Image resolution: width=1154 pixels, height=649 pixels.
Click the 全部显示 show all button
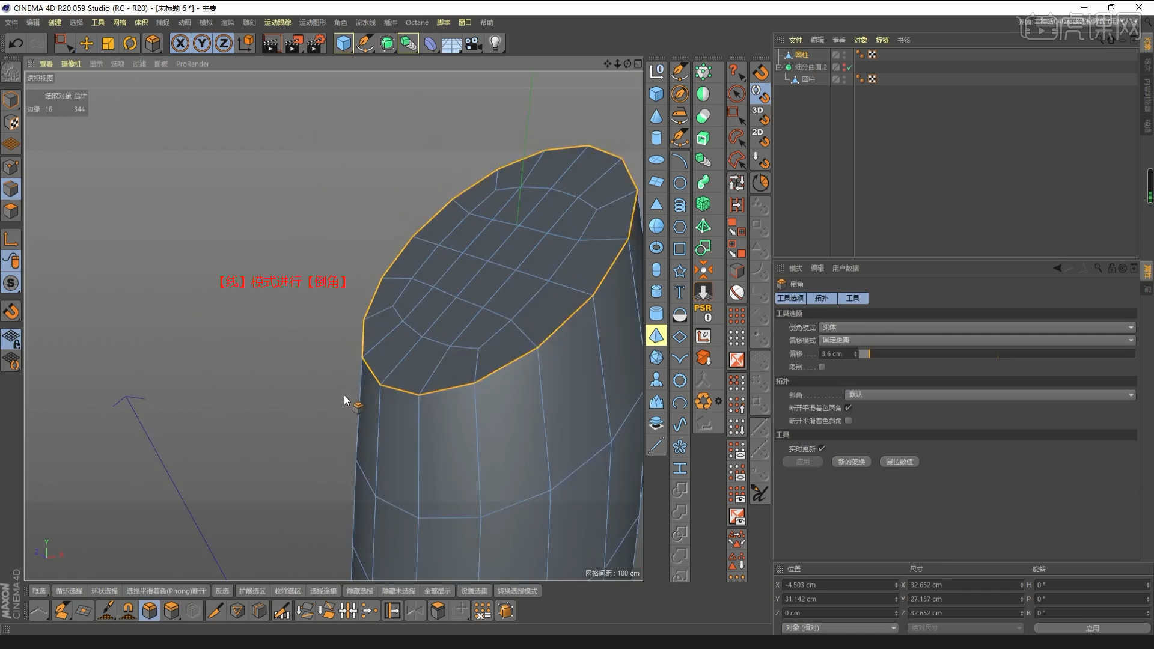[x=437, y=591]
